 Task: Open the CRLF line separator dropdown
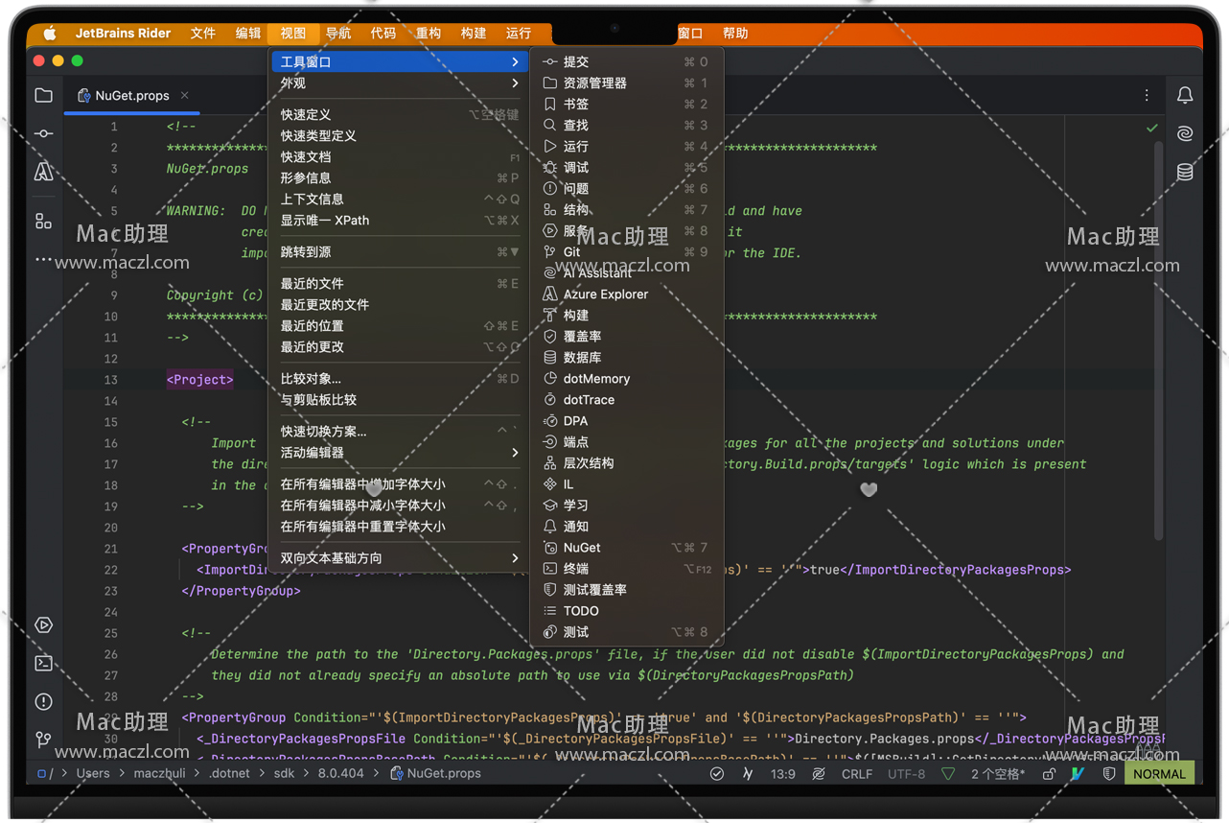857,774
